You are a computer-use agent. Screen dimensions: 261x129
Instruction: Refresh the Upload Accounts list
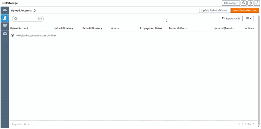coord(35,11)
